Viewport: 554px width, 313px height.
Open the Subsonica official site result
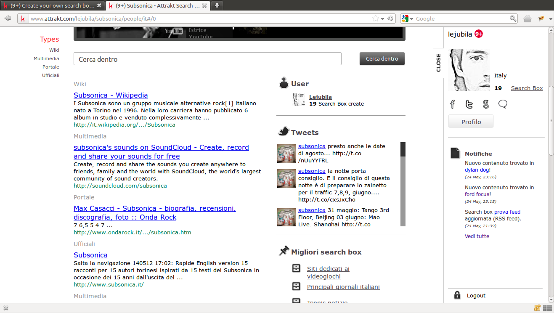coord(90,255)
